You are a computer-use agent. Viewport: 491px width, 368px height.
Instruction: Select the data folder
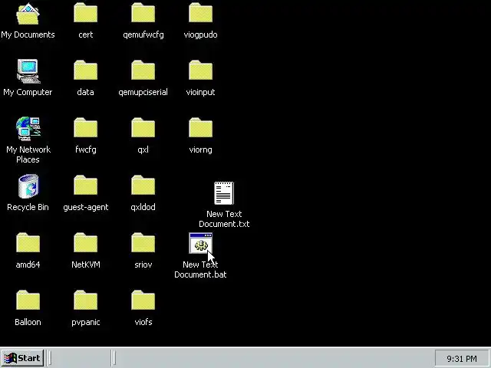click(x=85, y=71)
